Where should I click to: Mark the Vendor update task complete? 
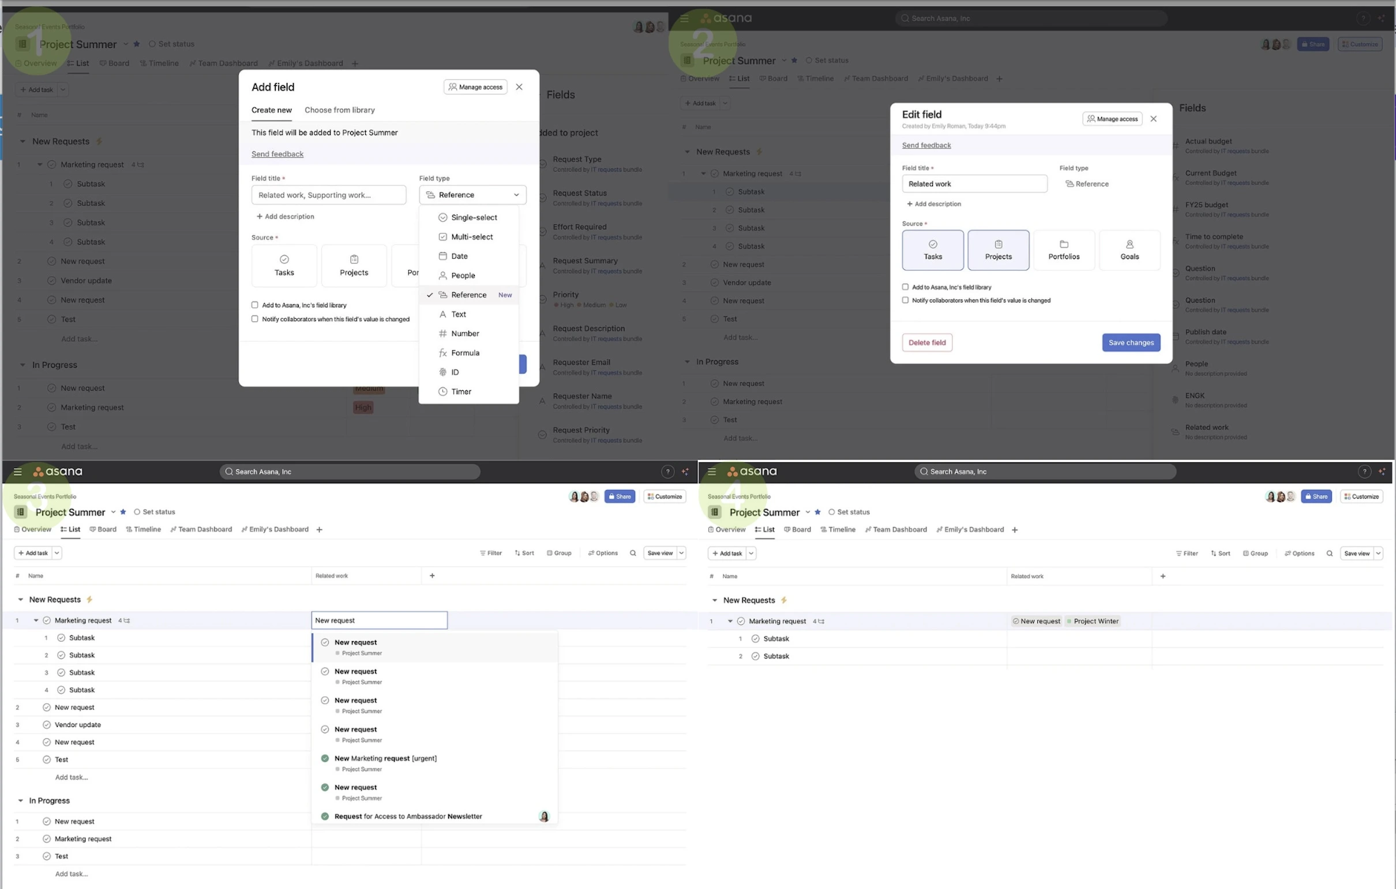(51, 280)
